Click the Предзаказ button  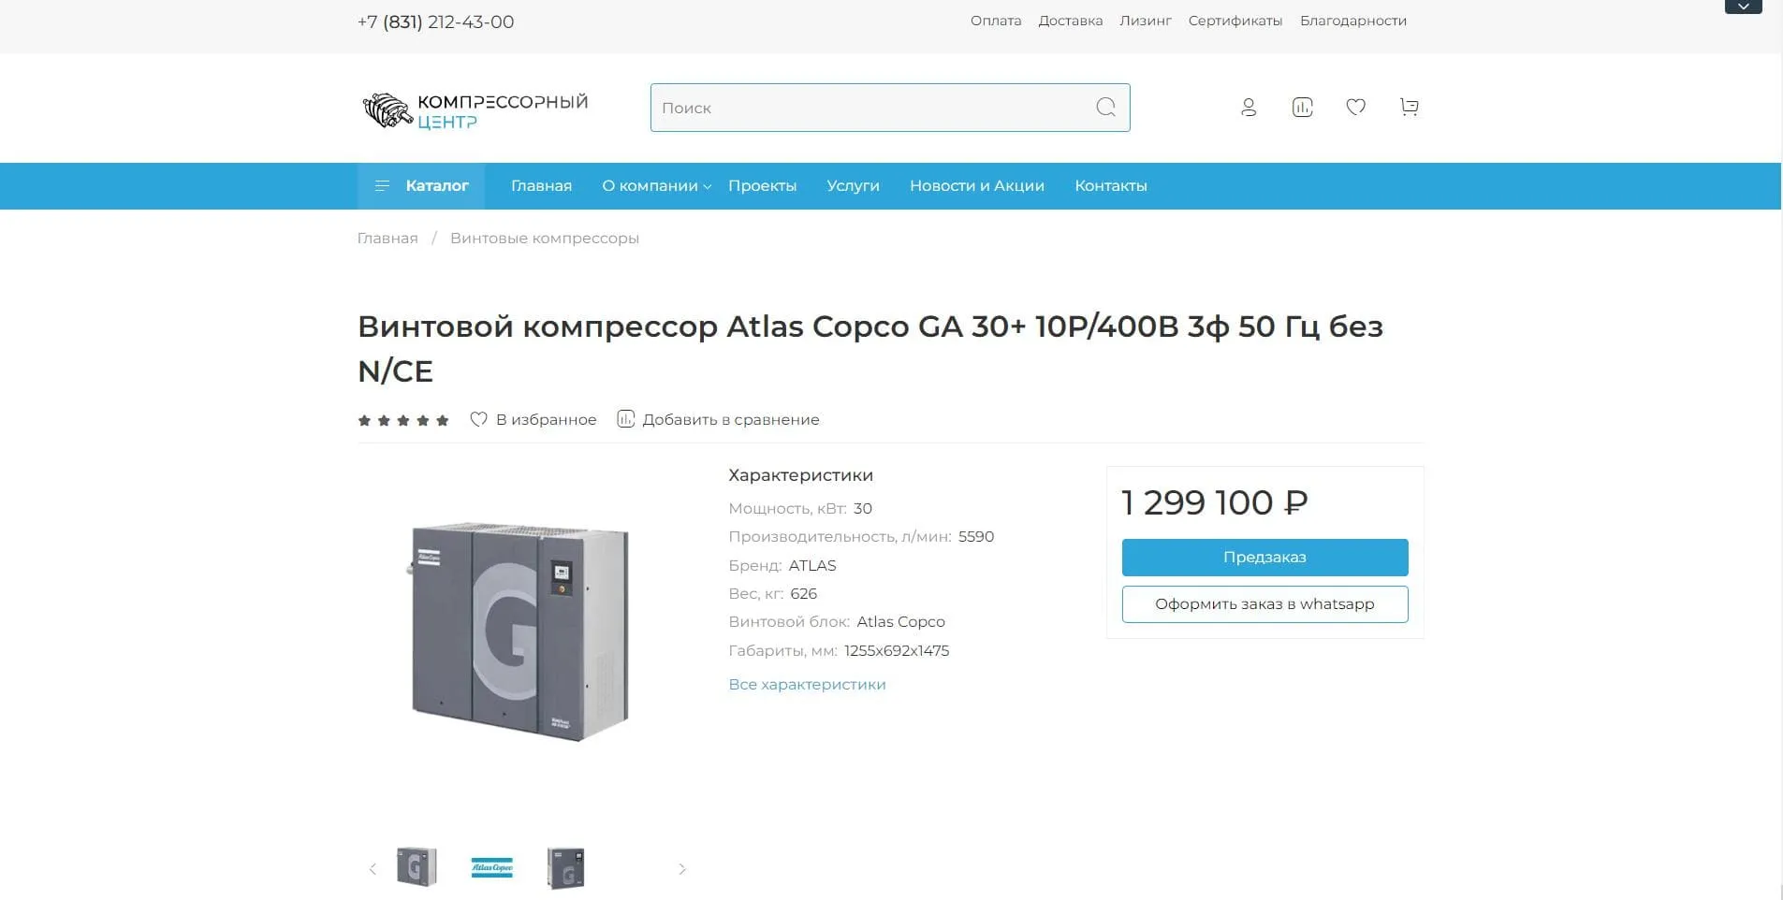[1264, 558]
